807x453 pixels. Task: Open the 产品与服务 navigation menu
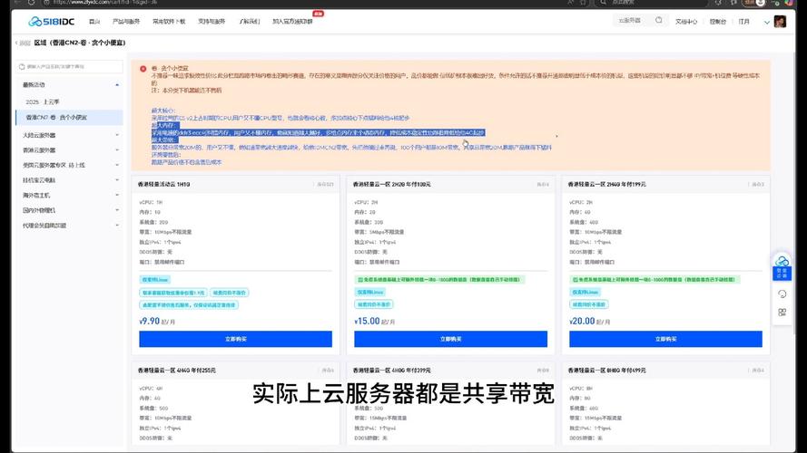(x=126, y=22)
